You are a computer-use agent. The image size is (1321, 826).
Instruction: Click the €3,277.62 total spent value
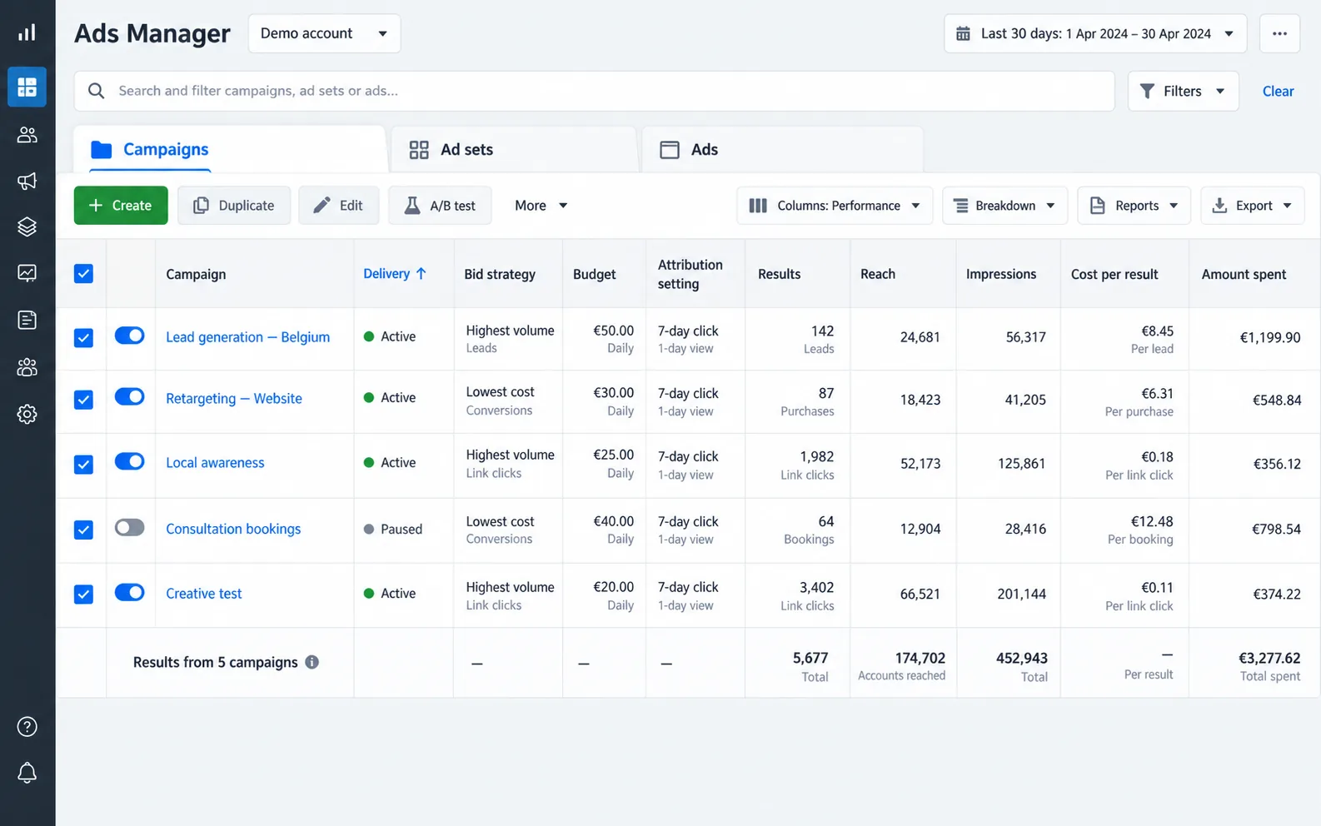1269,658
